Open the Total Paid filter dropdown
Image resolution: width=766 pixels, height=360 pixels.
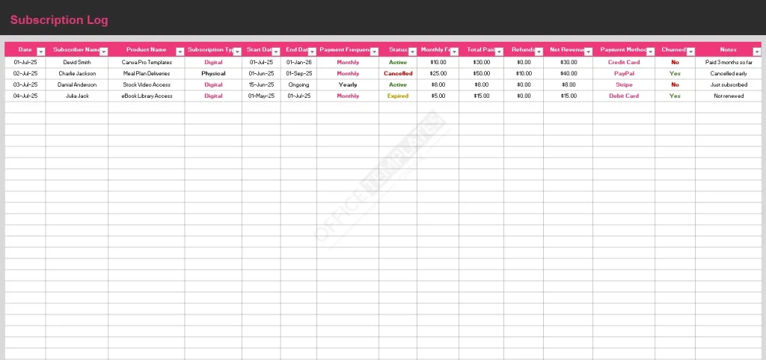pos(499,52)
